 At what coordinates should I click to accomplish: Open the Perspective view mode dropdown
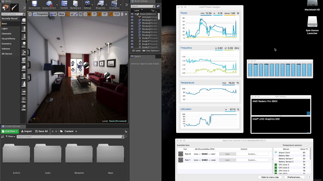[40, 14]
